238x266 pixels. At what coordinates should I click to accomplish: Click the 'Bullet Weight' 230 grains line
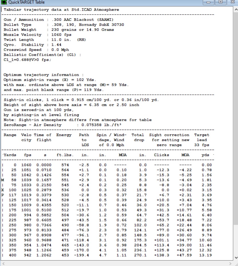point(59,30)
